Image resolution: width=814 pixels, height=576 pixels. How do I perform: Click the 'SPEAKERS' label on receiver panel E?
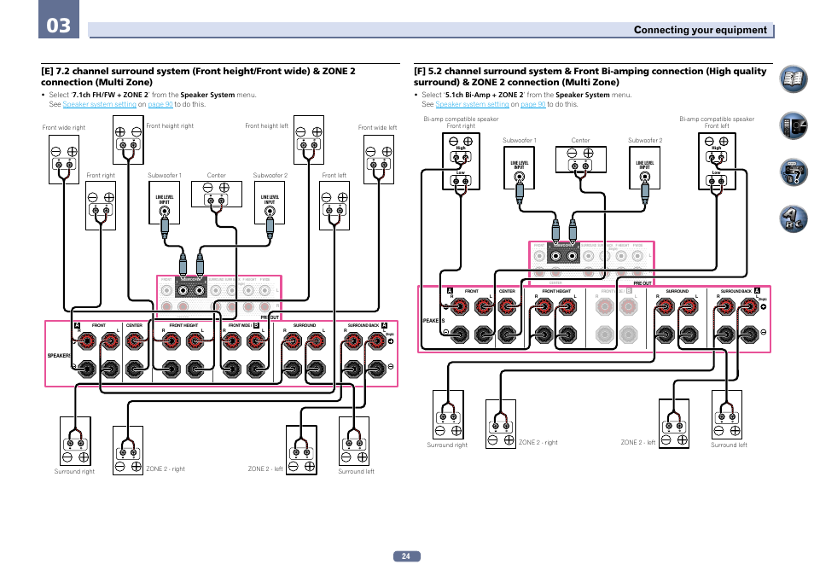click(59, 356)
